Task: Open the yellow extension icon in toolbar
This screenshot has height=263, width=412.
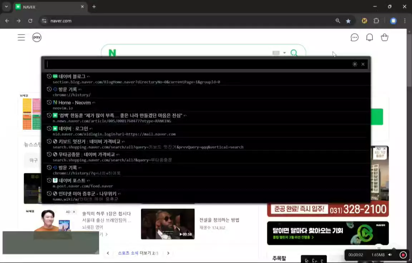Action: click(364, 21)
